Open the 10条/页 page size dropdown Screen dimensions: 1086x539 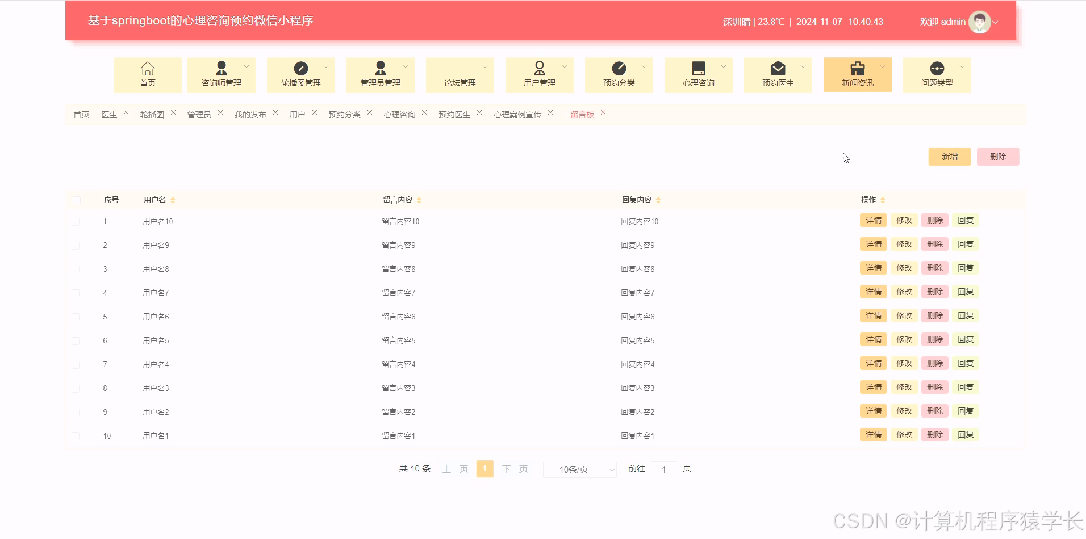(579, 469)
